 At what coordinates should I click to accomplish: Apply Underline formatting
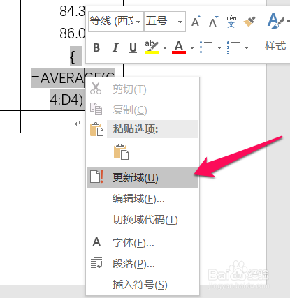point(133,47)
